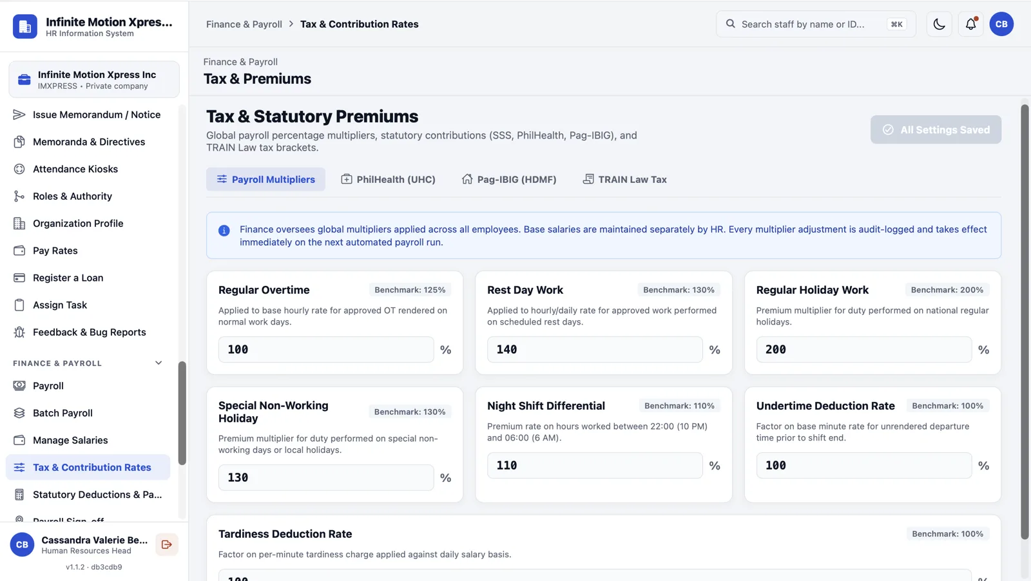The image size is (1031, 581).
Task: Select Infinite Motion Xpress Inc company card
Action: pos(94,80)
